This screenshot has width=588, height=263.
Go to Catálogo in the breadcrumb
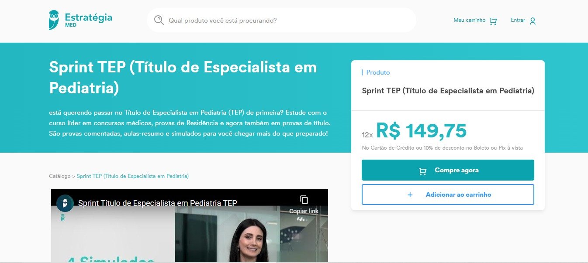(x=60, y=176)
